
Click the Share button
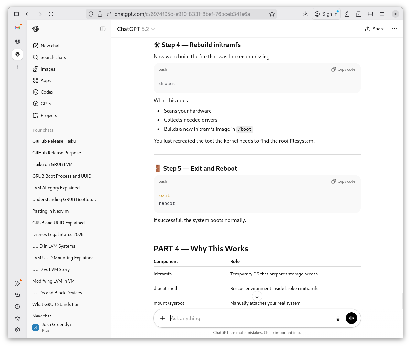point(375,29)
